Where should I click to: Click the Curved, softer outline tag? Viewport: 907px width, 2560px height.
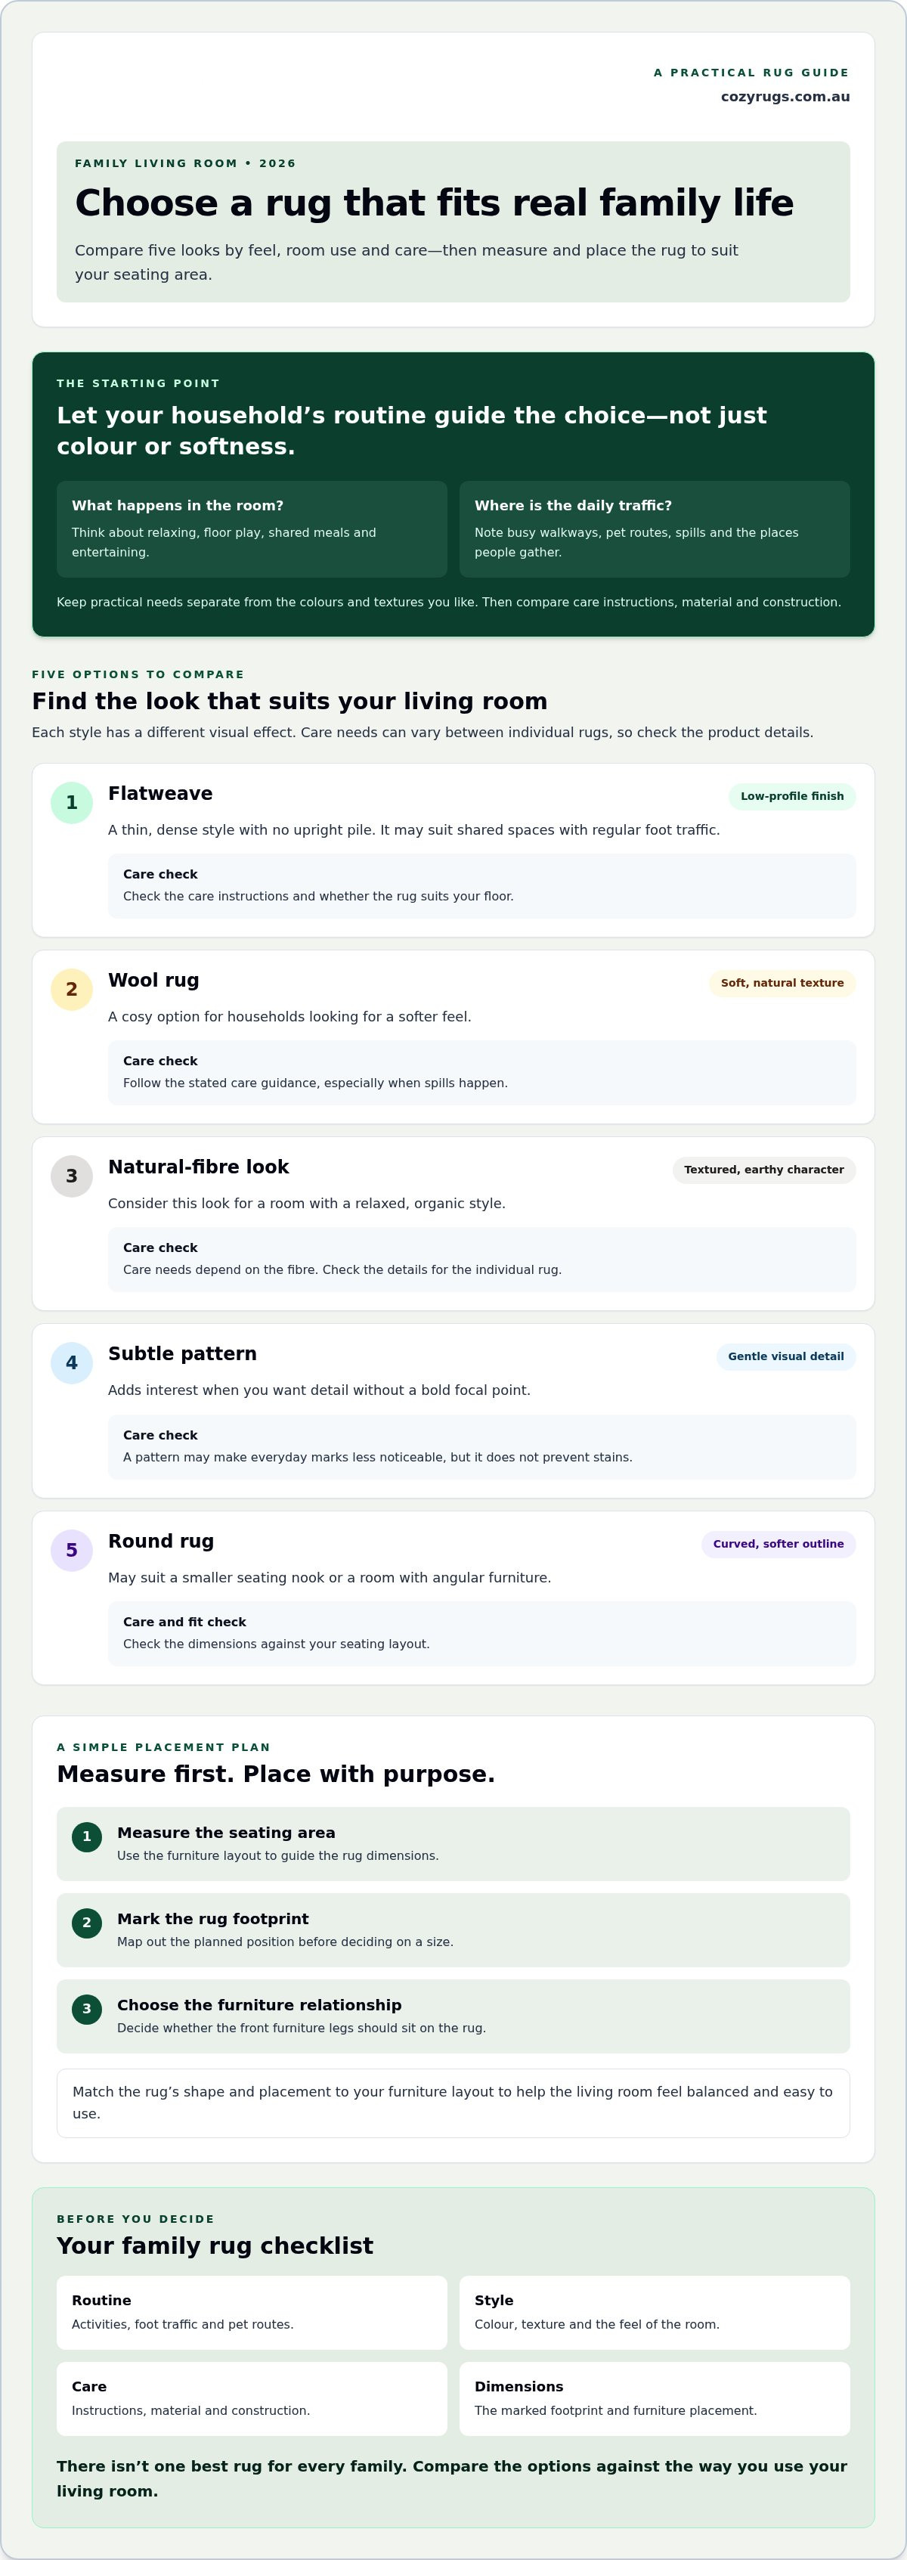[778, 1543]
